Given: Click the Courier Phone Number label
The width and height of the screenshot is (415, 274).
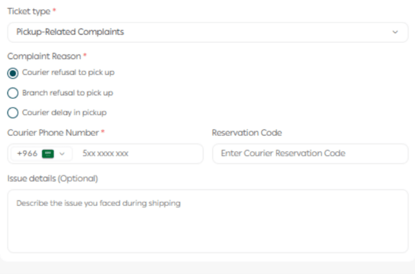Looking at the screenshot, I should point(53,133).
